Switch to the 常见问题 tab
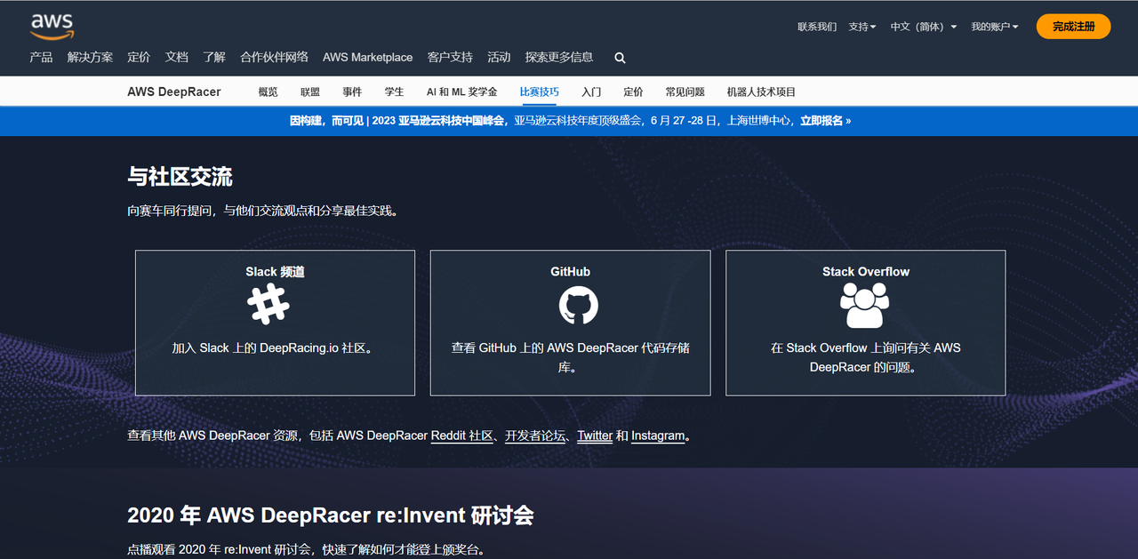This screenshot has height=559, width=1138. coord(685,92)
